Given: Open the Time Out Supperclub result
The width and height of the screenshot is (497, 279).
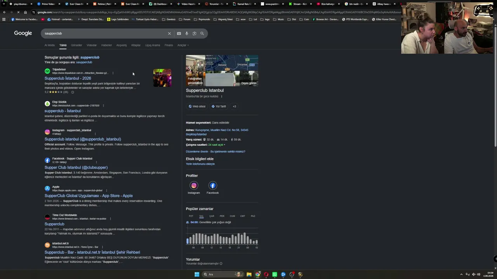Looking at the screenshot, I should pos(54,224).
